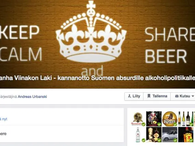Open the Kozel beer attendee thumbnail

pos(170,119)
